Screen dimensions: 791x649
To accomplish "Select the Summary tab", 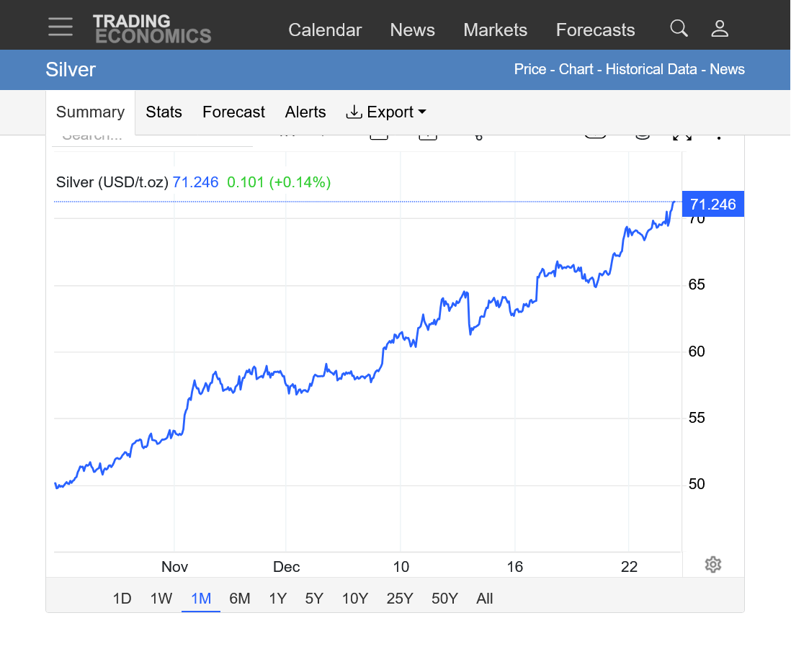I will [90, 112].
